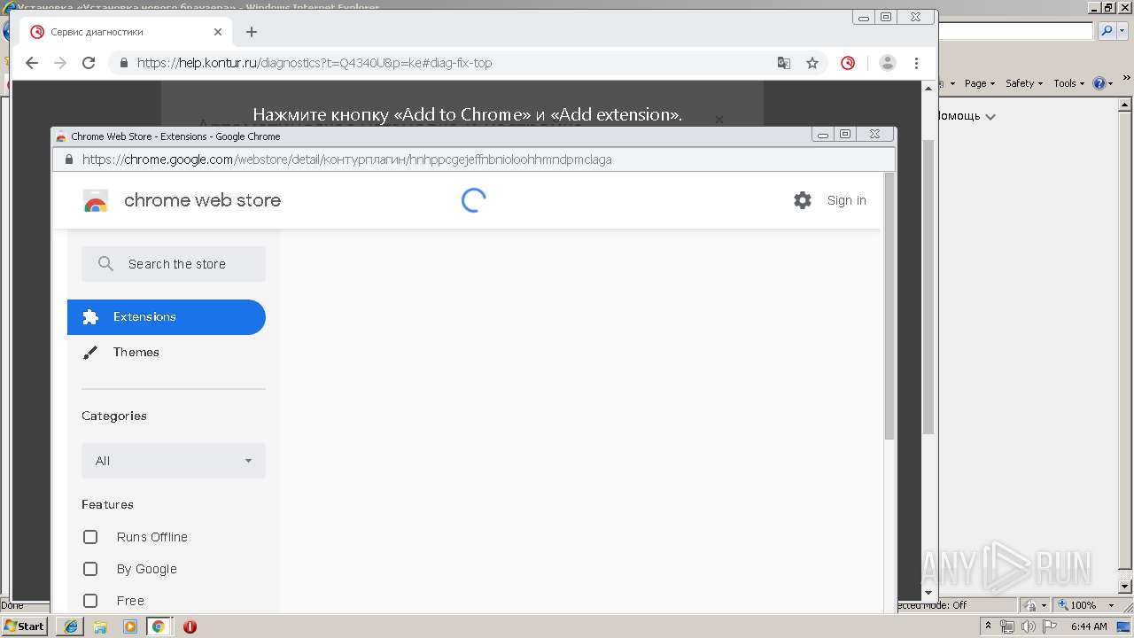Tick the By Google checkbox
Viewport: 1134px width, 638px height.
tap(90, 569)
